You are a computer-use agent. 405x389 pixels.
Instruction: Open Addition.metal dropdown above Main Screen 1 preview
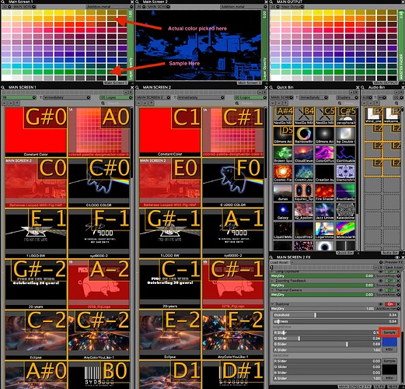[x=110, y=6]
